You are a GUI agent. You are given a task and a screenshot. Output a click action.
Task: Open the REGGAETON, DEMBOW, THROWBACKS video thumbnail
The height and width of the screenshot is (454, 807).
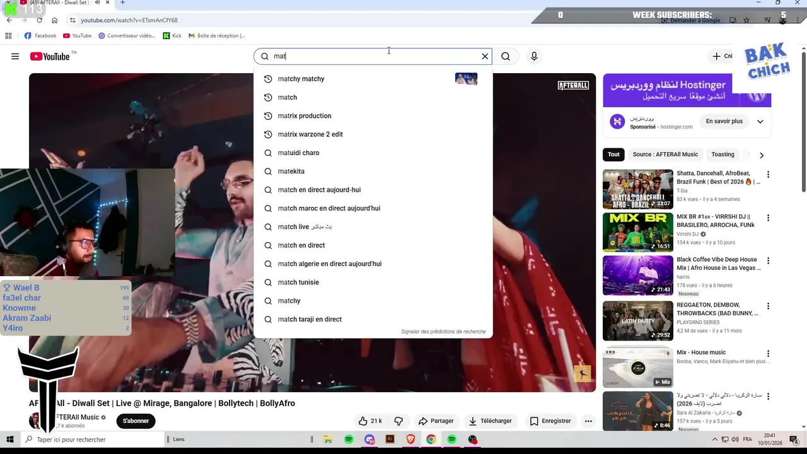637,320
